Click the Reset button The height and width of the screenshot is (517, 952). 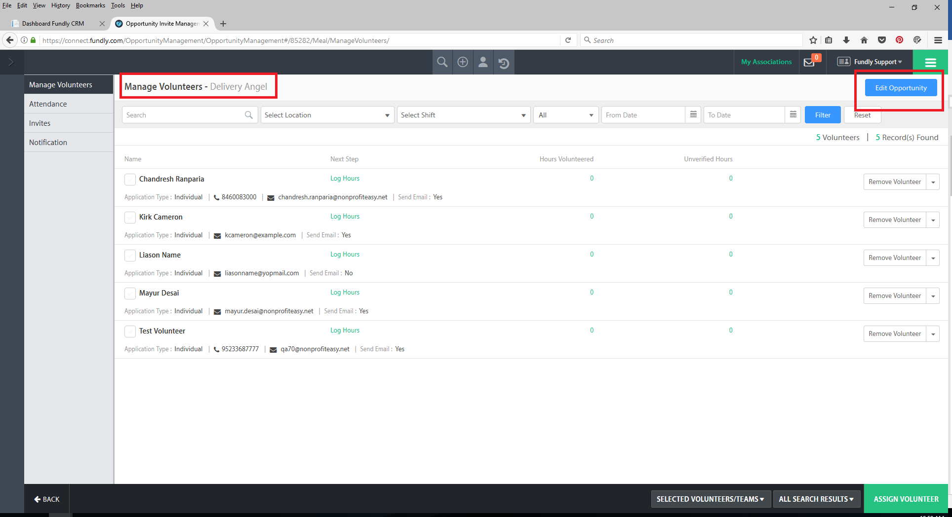pyautogui.click(x=862, y=115)
